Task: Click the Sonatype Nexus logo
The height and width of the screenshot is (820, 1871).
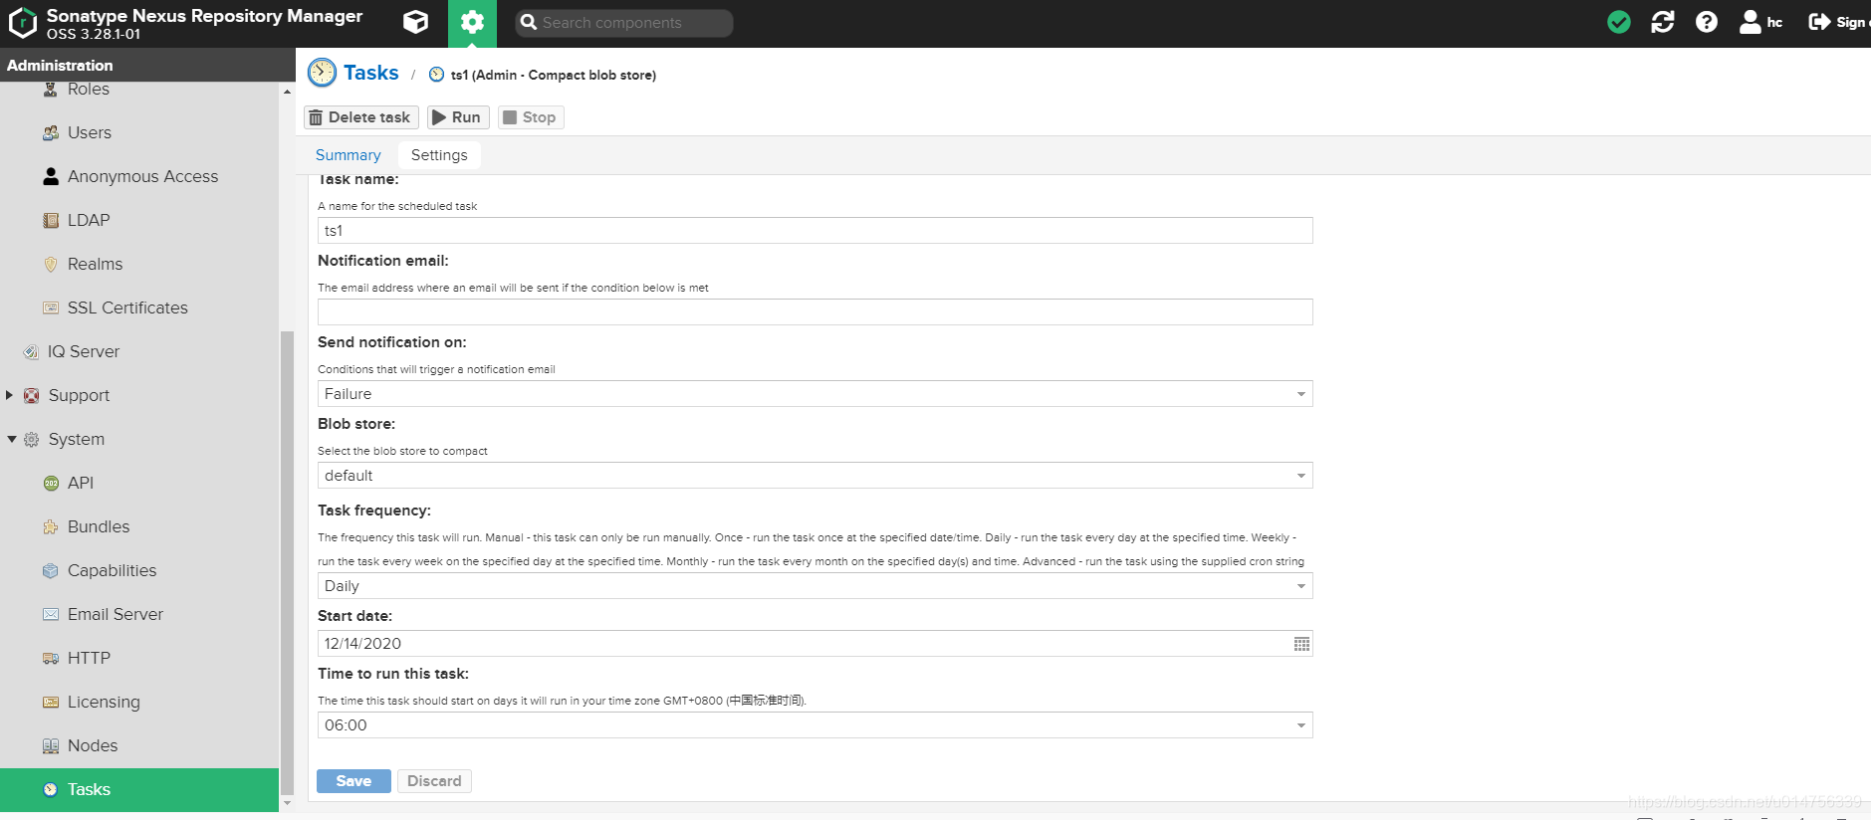Action: [x=23, y=23]
